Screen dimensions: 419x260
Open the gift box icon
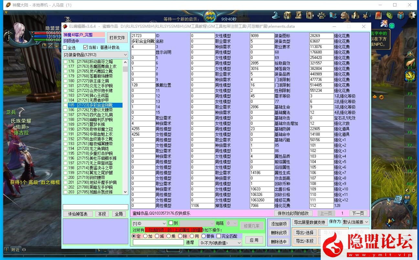point(401,15)
